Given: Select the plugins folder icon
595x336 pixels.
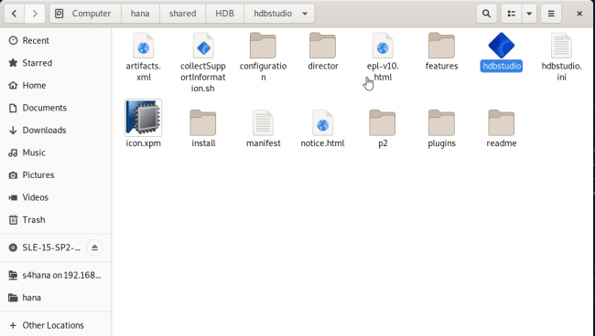Looking at the screenshot, I should pyautogui.click(x=442, y=123).
